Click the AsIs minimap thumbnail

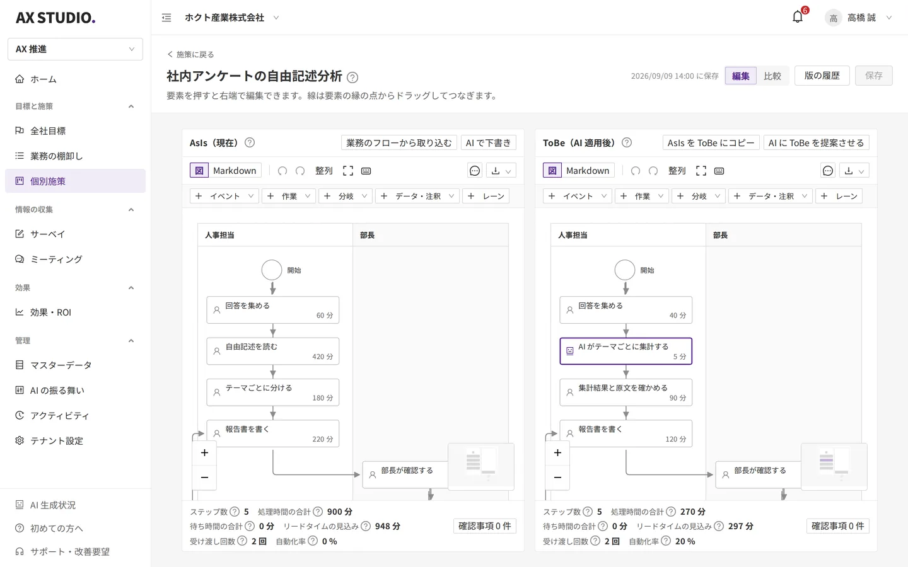(481, 466)
